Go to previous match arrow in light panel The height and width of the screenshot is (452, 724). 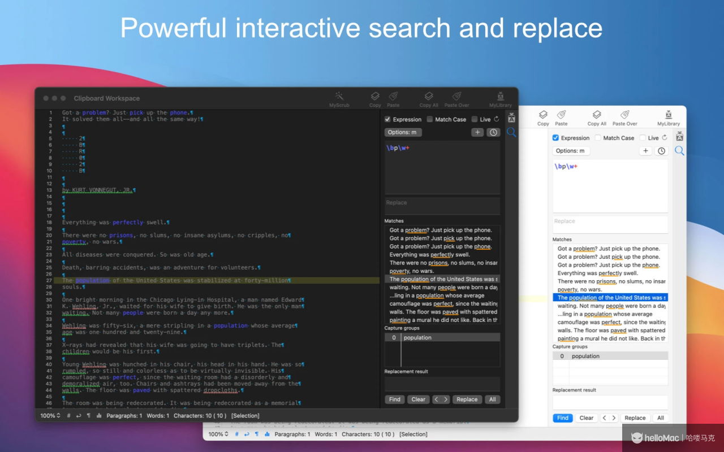[604, 418]
